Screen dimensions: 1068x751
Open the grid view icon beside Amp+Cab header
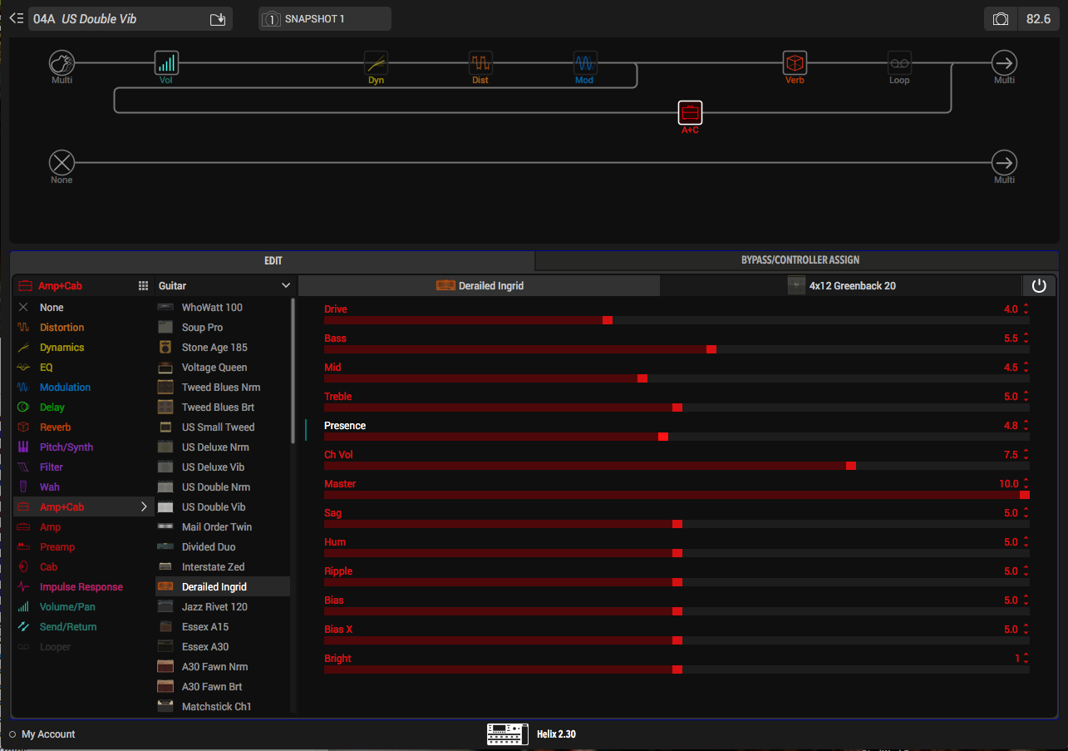tap(143, 285)
